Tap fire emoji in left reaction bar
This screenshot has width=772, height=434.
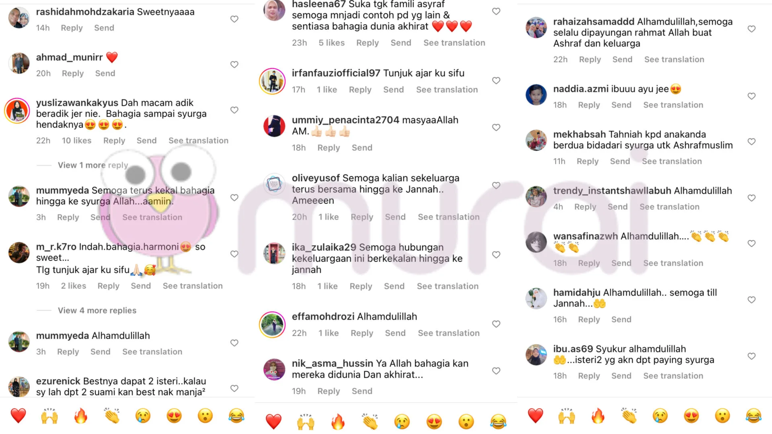(x=80, y=416)
